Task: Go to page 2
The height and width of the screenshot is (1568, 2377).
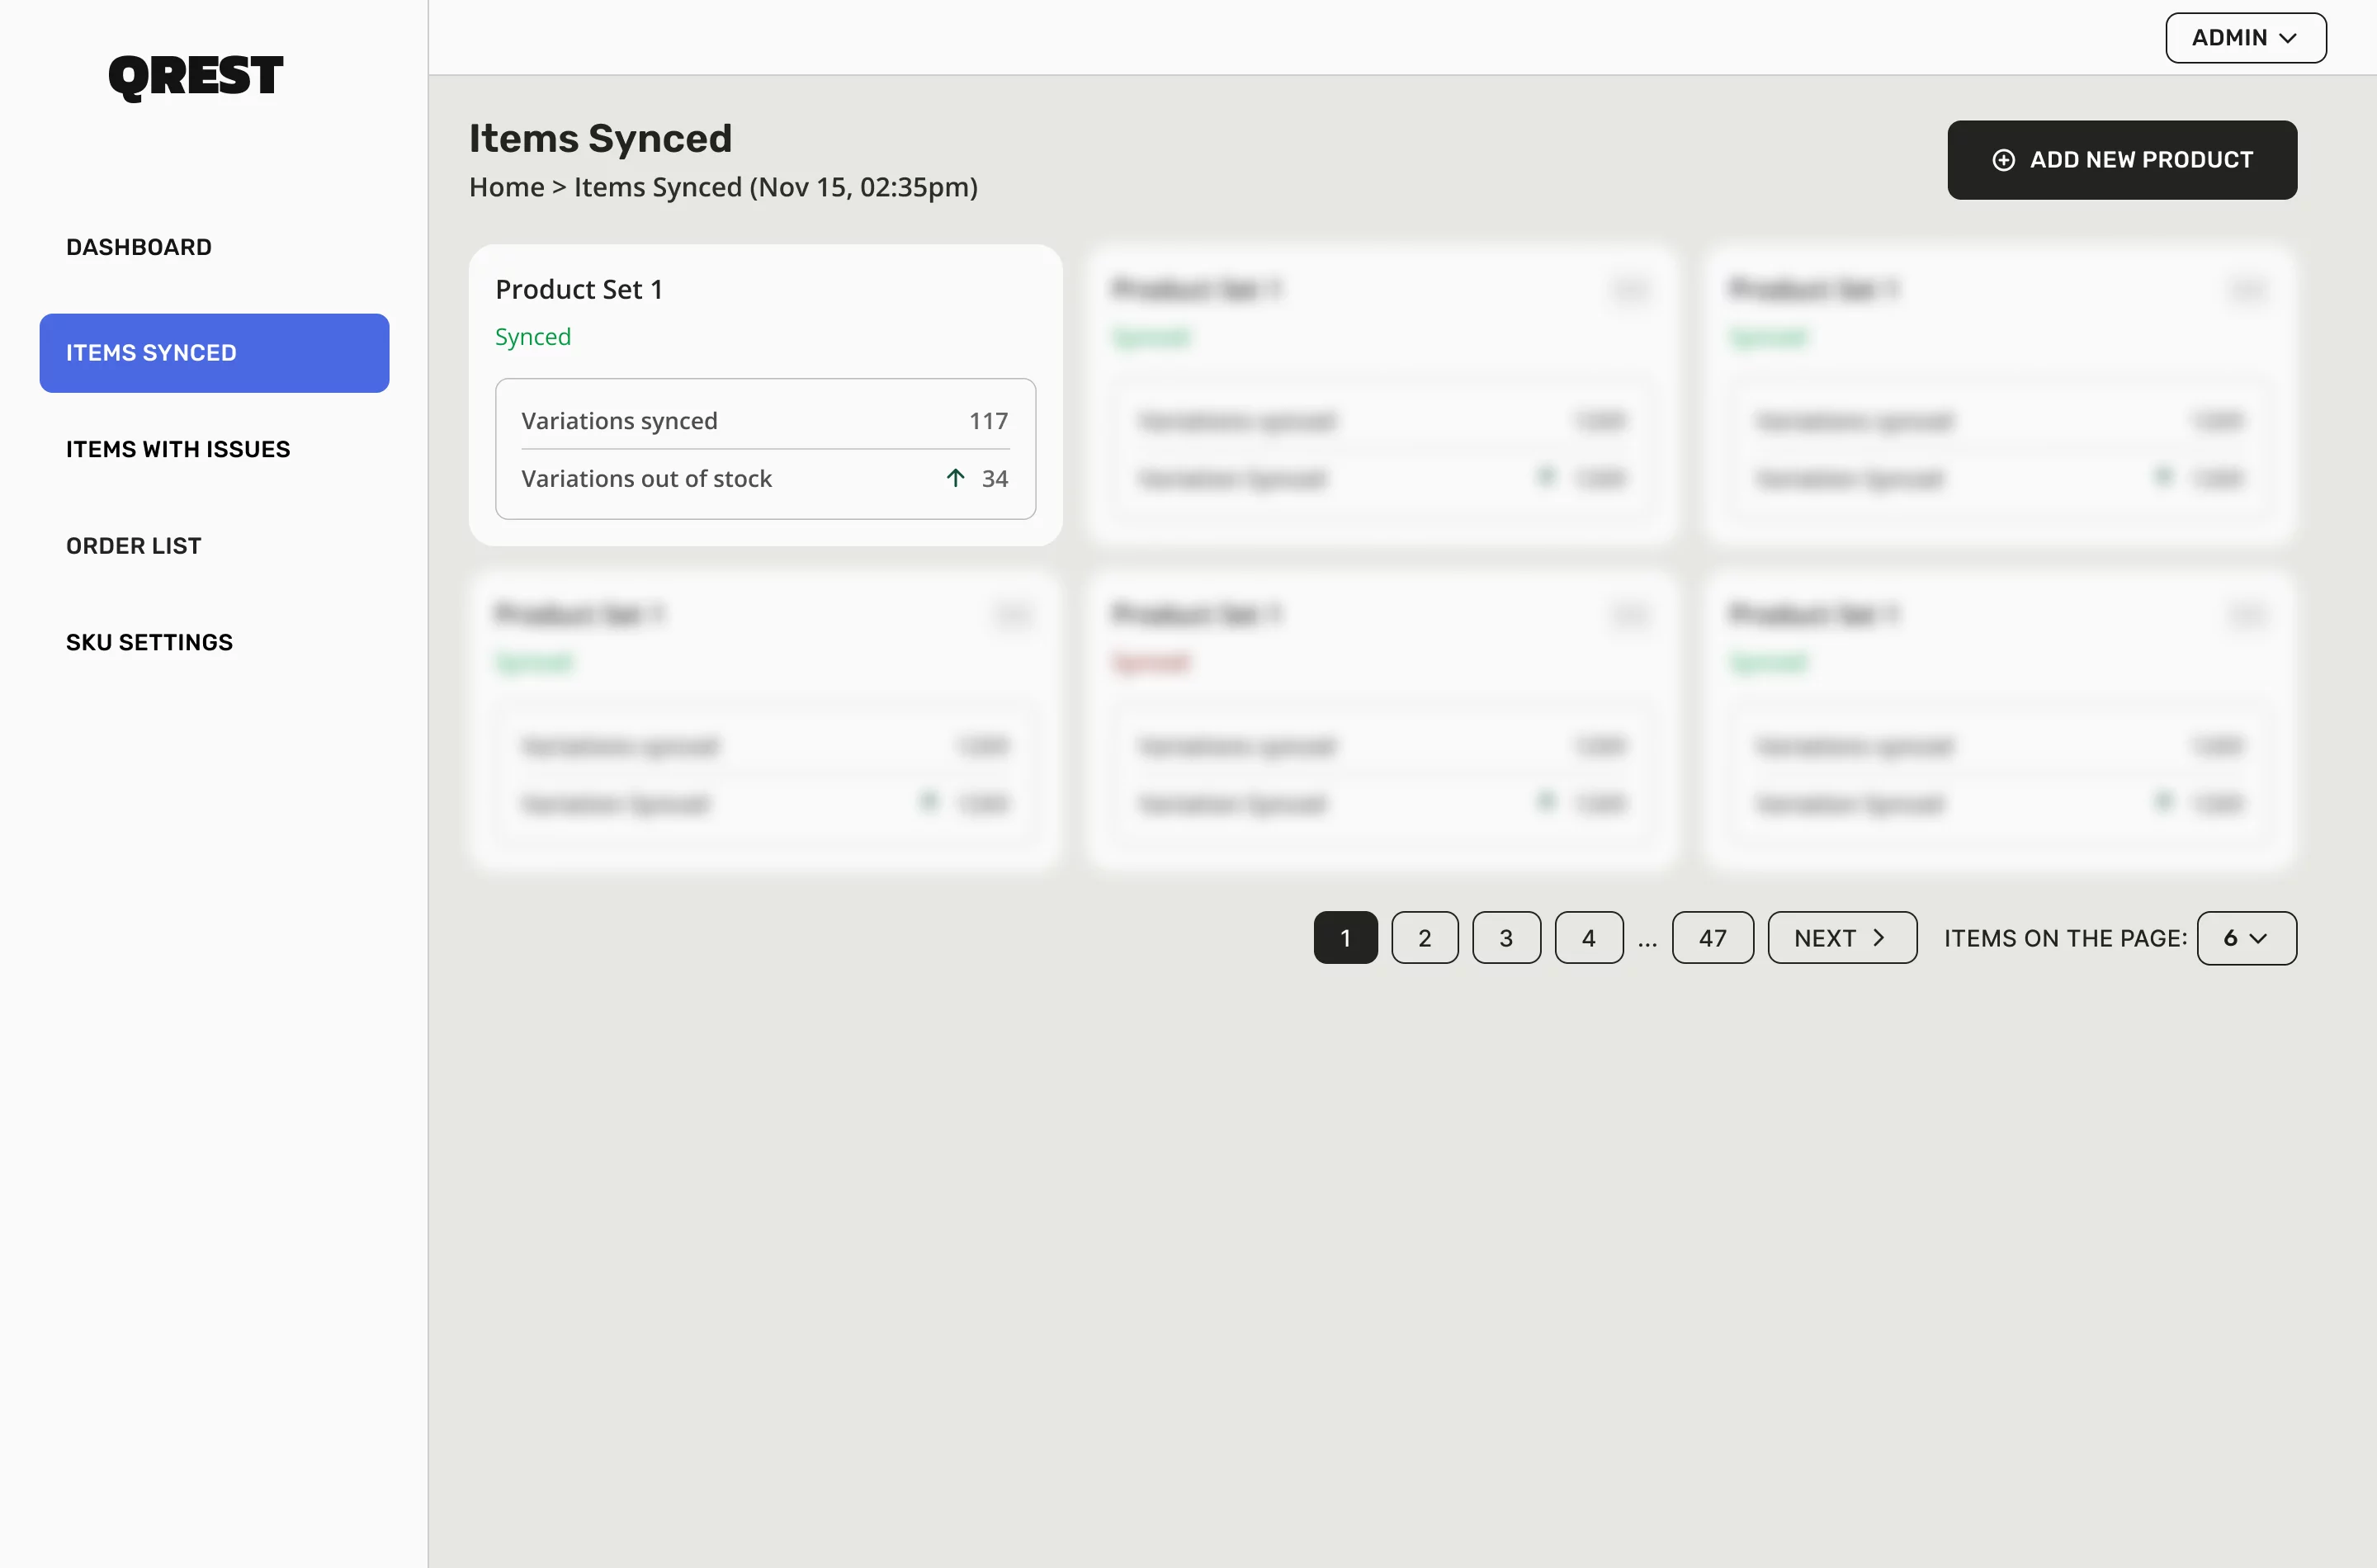Action: (1424, 938)
